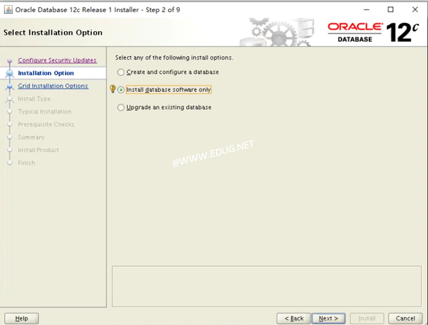Go to Grid Installation Options step
The height and width of the screenshot is (325, 428).
point(53,86)
